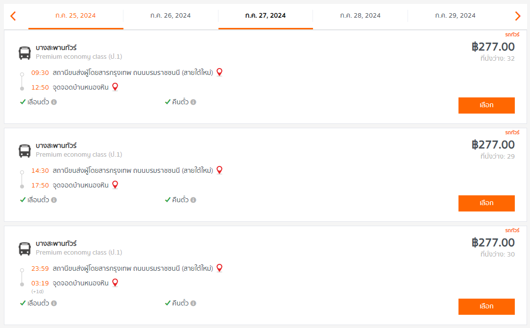Choose the 23:59 trip with เลือก button
530x328 pixels.
[x=486, y=307]
